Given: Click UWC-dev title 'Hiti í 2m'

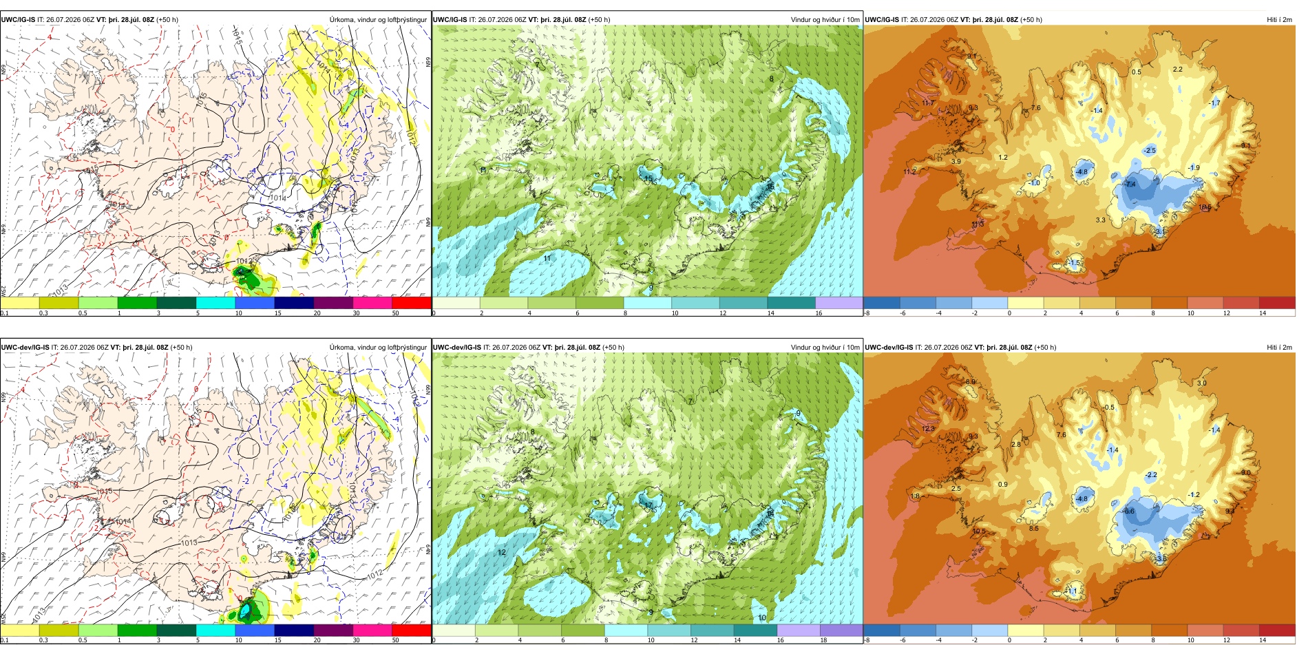Looking at the screenshot, I should 1279,348.
